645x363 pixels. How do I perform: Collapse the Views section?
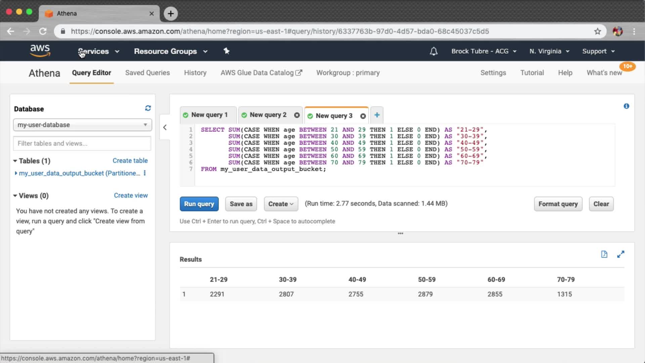[x=15, y=196]
